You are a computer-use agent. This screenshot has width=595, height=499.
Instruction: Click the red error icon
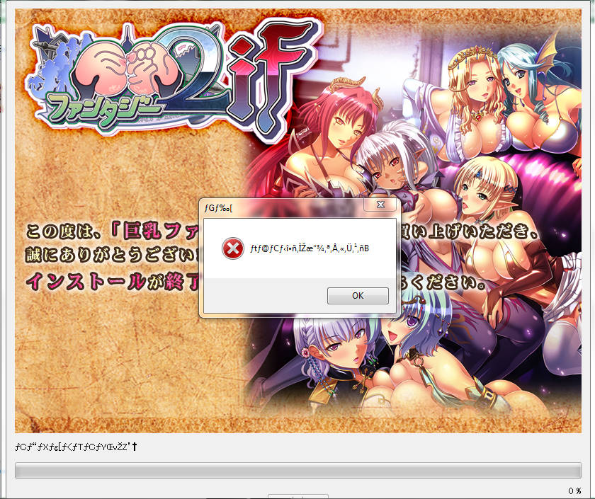(x=232, y=248)
